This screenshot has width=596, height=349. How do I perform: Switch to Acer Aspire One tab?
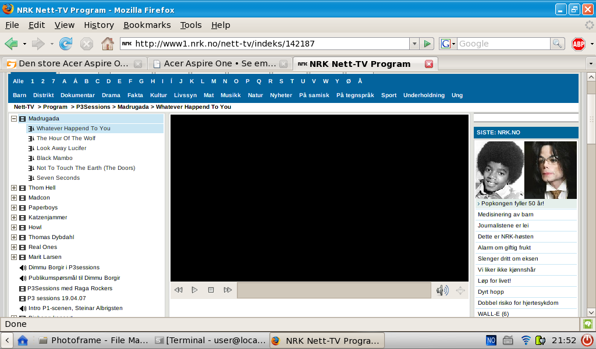coord(220,63)
